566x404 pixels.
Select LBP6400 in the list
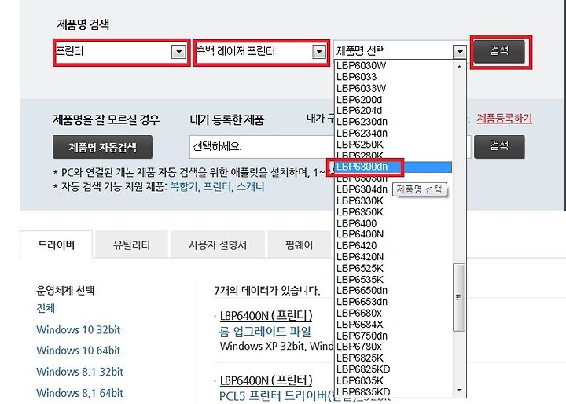(394, 223)
